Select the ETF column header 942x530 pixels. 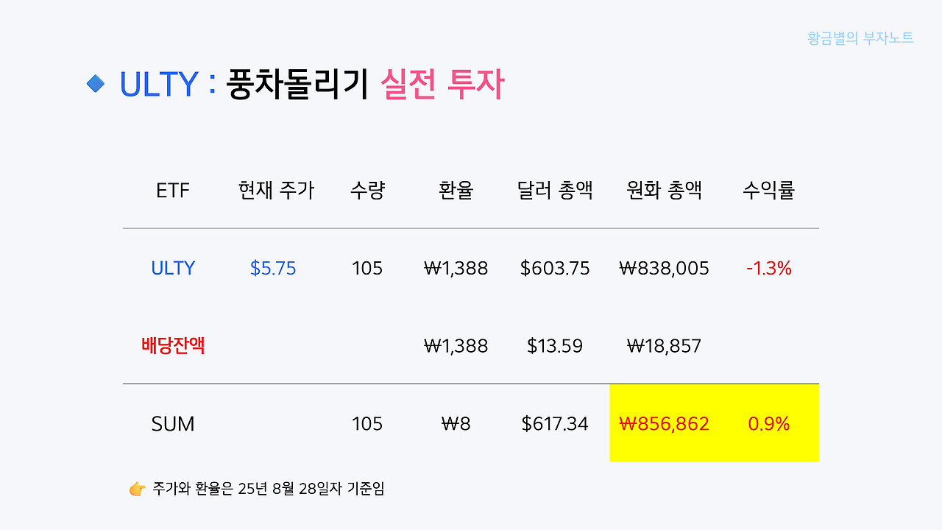point(173,191)
